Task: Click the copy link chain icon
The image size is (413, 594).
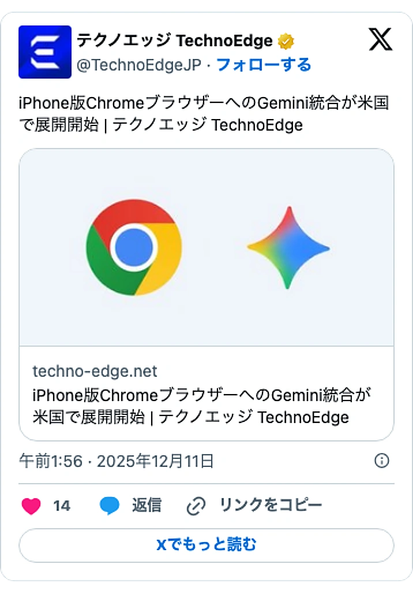Action: pyautogui.click(x=197, y=504)
